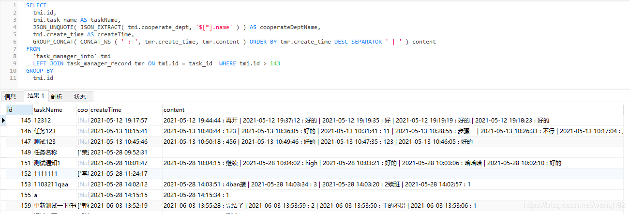Click createTime 2021-05-13 10:15:41
Image resolution: width=630 pixels, height=214 pixels.
point(126,131)
